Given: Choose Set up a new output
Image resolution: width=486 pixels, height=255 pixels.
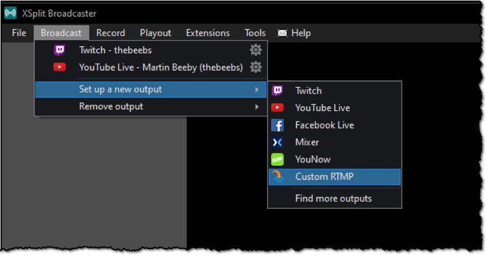Looking at the screenshot, I should tap(151, 89).
